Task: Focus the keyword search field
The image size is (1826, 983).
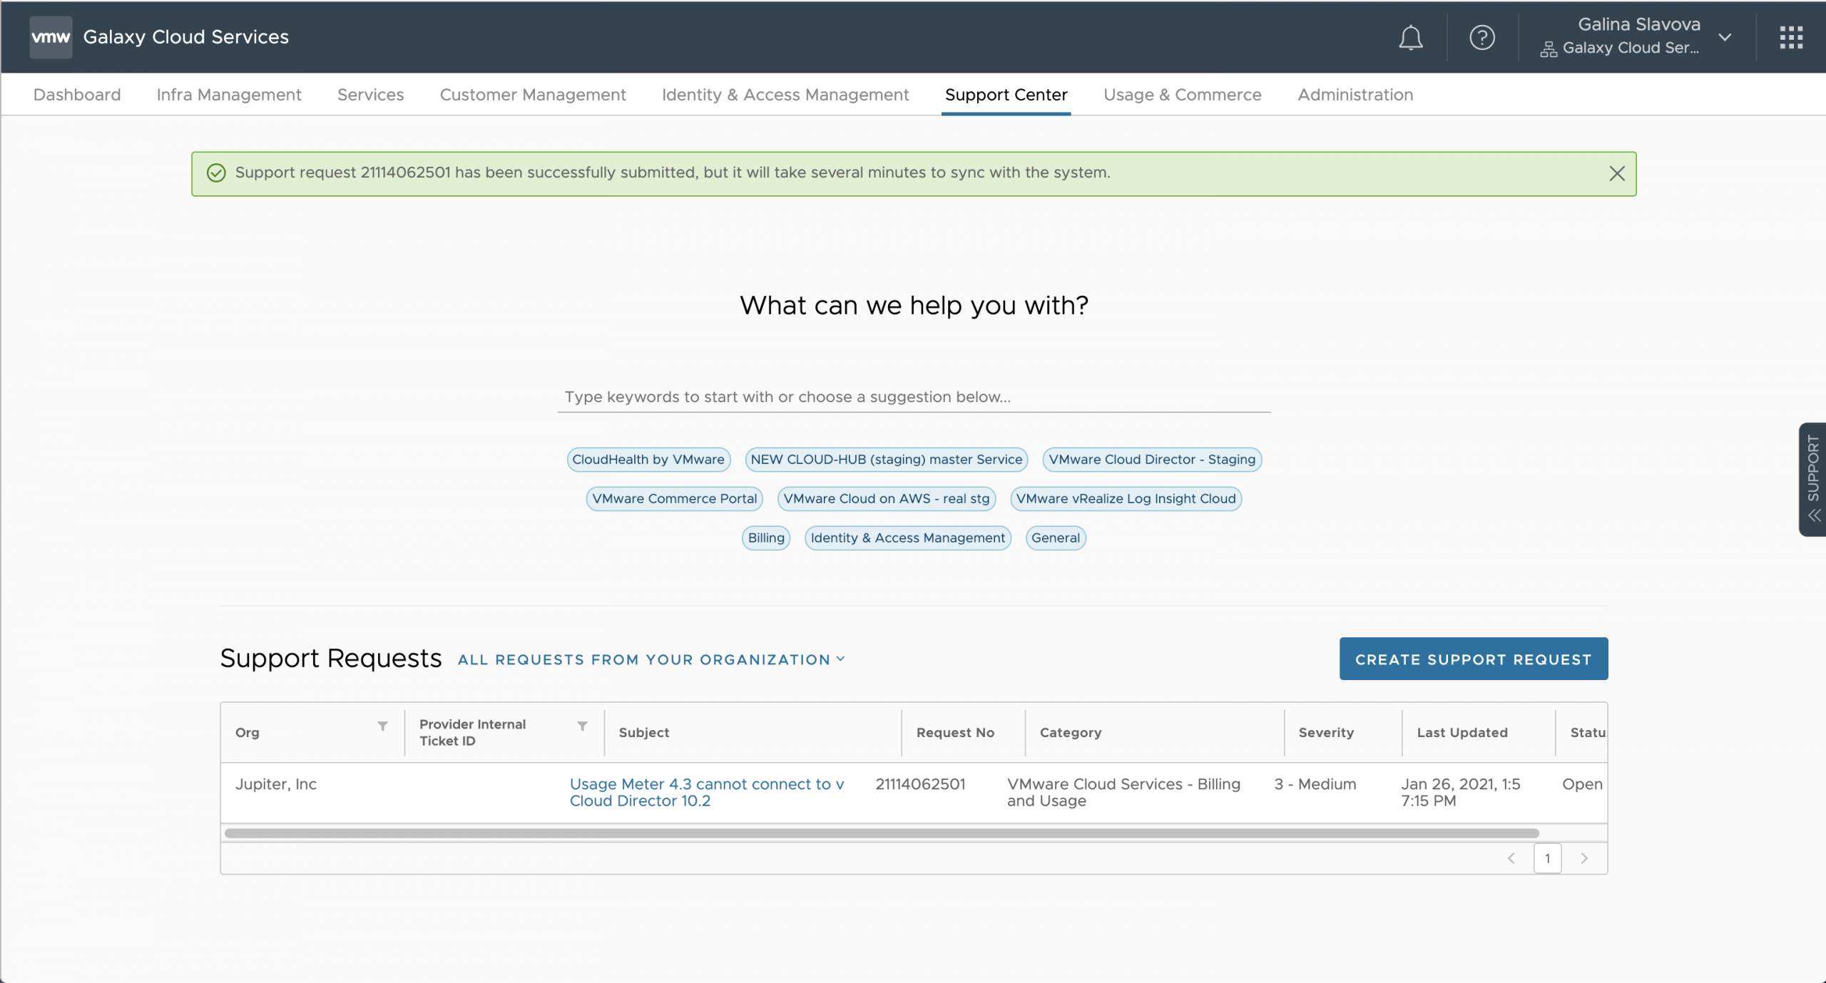Action: pyautogui.click(x=913, y=397)
